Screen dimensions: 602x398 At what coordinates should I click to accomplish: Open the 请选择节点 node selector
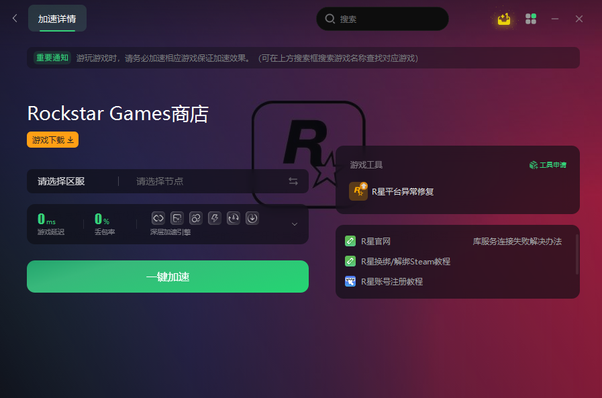[x=160, y=181]
